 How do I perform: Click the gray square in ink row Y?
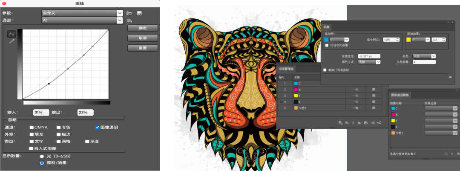pyautogui.click(x=374, y=96)
